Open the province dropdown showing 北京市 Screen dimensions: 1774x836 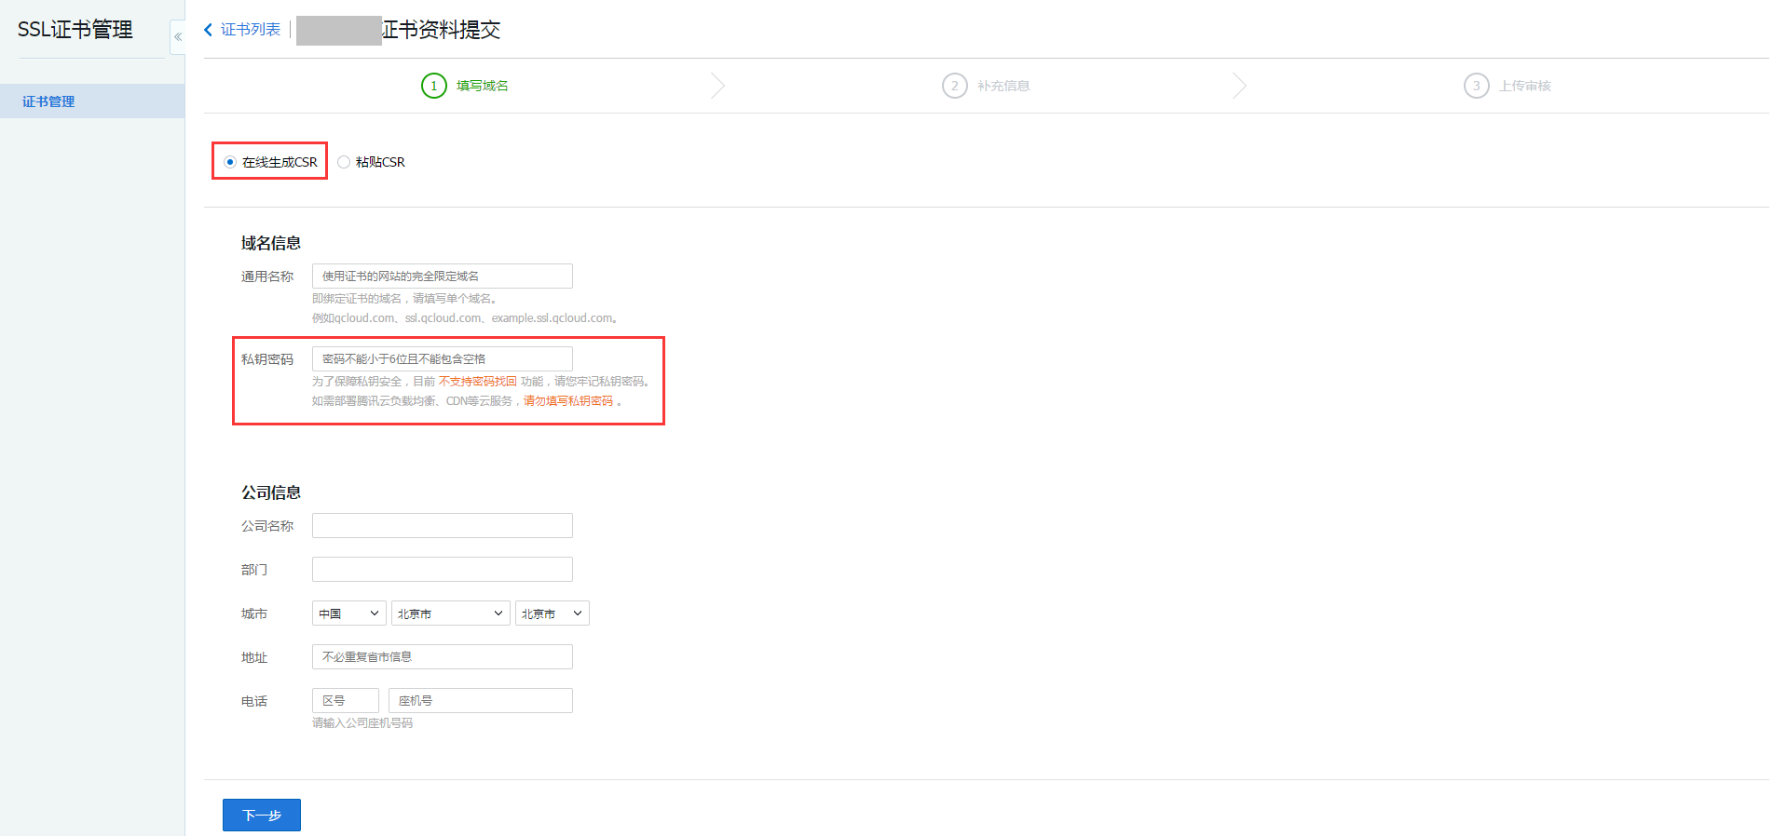coord(450,614)
